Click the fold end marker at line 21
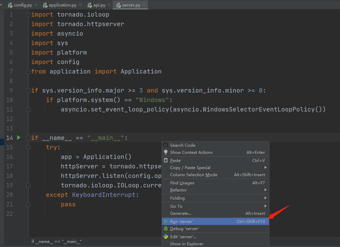This screenshot has width=340, height=247. click(28, 204)
